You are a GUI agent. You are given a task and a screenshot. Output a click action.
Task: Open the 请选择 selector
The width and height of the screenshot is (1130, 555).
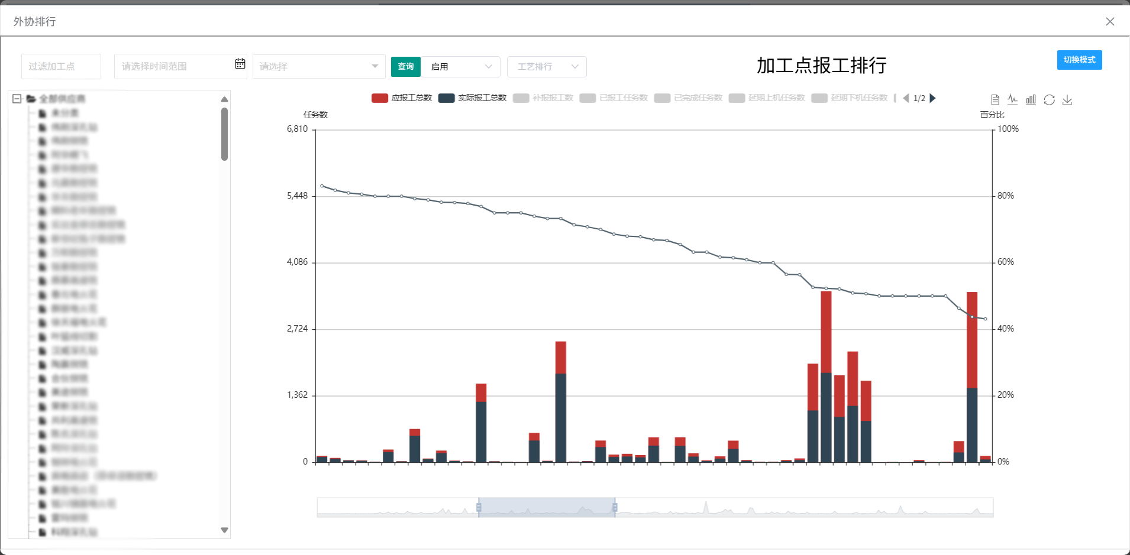pyautogui.click(x=318, y=66)
